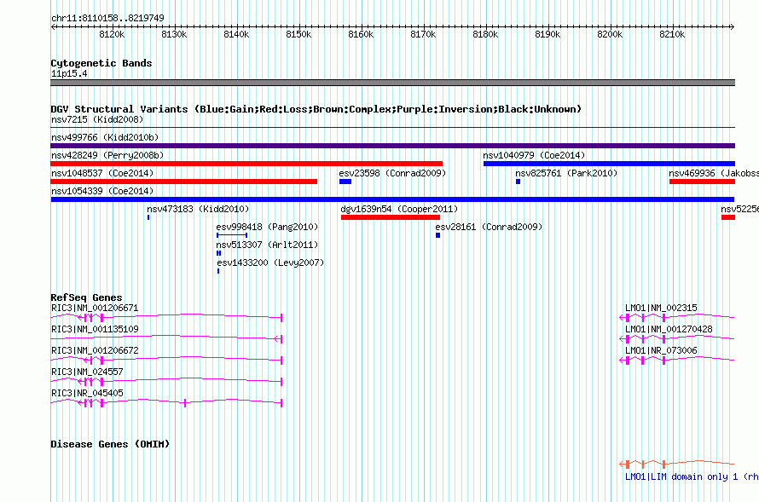Select the LMO1|NM_001270428 transcript label
Image resolution: width=759 pixels, height=502 pixels.
pos(669,329)
